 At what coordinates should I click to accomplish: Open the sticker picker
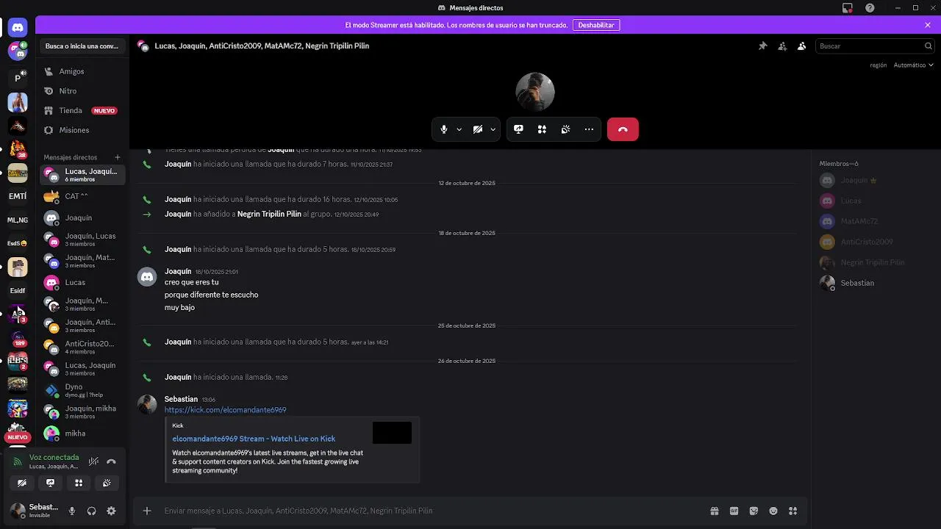coord(754,511)
